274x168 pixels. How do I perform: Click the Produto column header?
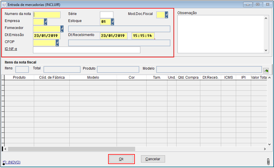(x=19, y=78)
